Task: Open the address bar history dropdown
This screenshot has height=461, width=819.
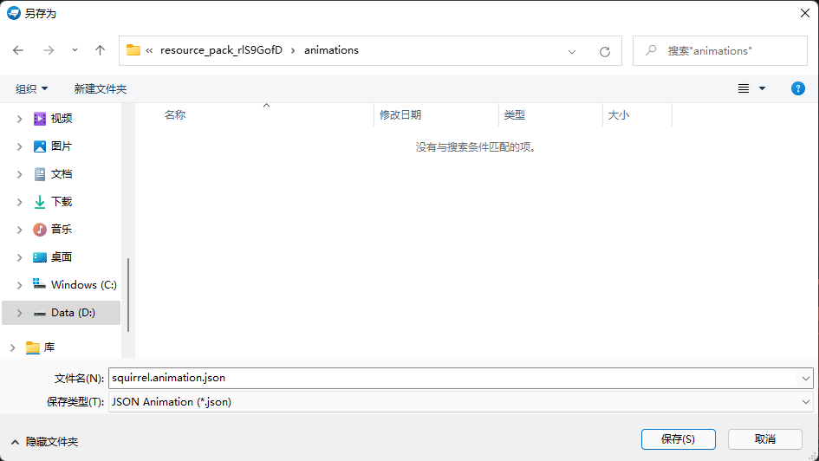Action: point(572,51)
